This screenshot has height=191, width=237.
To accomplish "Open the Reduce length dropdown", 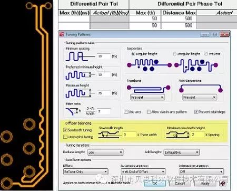I will (105, 152).
